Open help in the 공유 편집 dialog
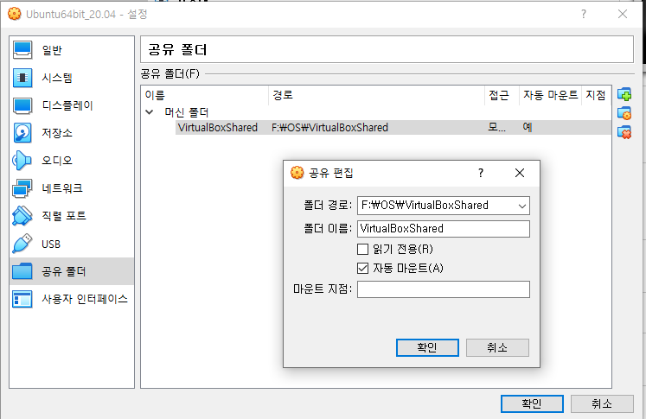 [480, 173]
